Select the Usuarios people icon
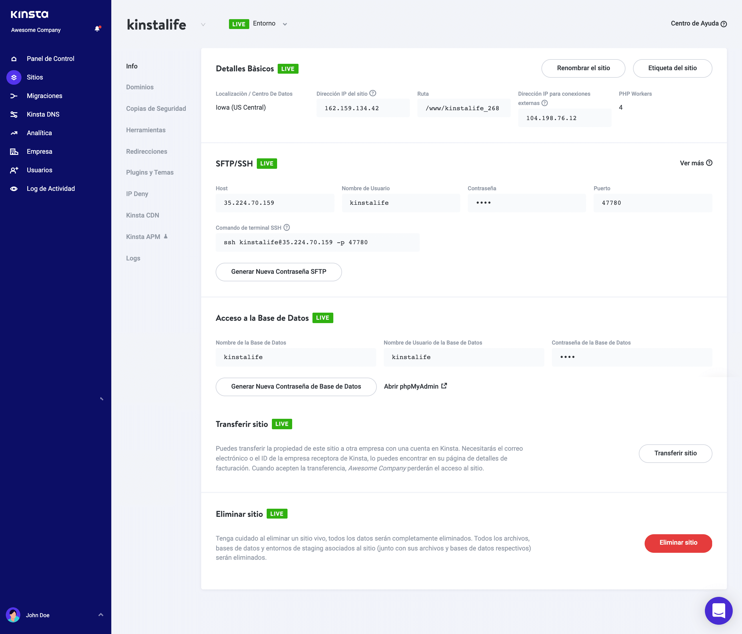Viewport: 742px width, 634px height. [x=14, y=170]
